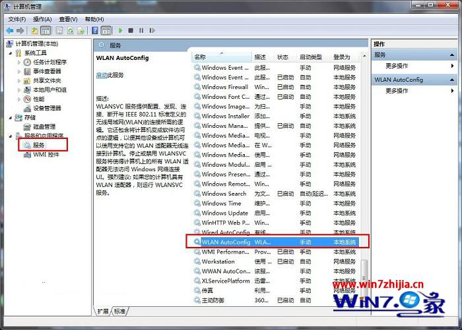The image size is (462, 330).
Task: Click the 性能 tree icon
Action: coord(27,99)
